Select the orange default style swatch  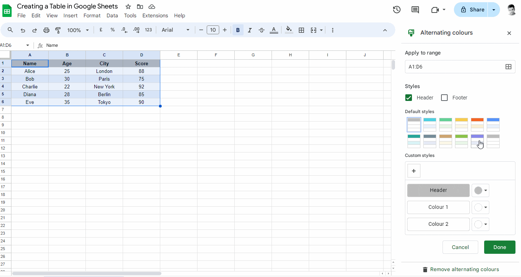coord(477,125)
